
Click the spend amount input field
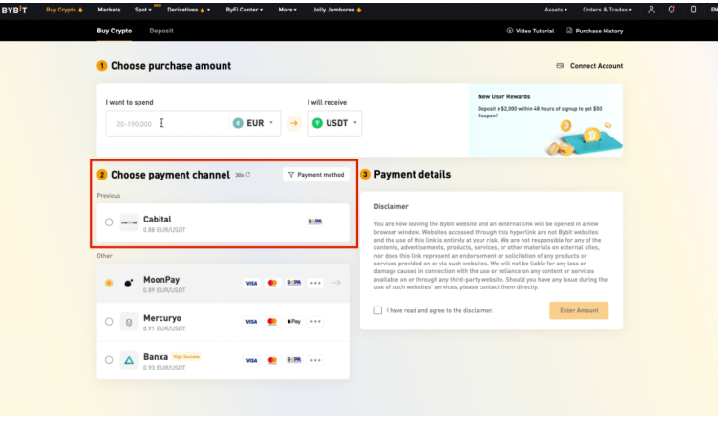click(166, 123)
